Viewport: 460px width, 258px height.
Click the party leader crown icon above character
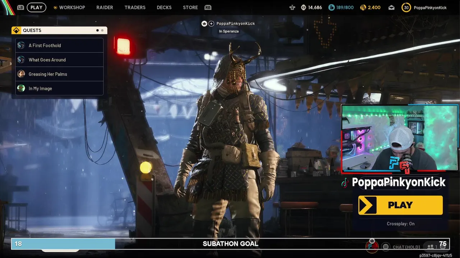click(x=204, y=24)
